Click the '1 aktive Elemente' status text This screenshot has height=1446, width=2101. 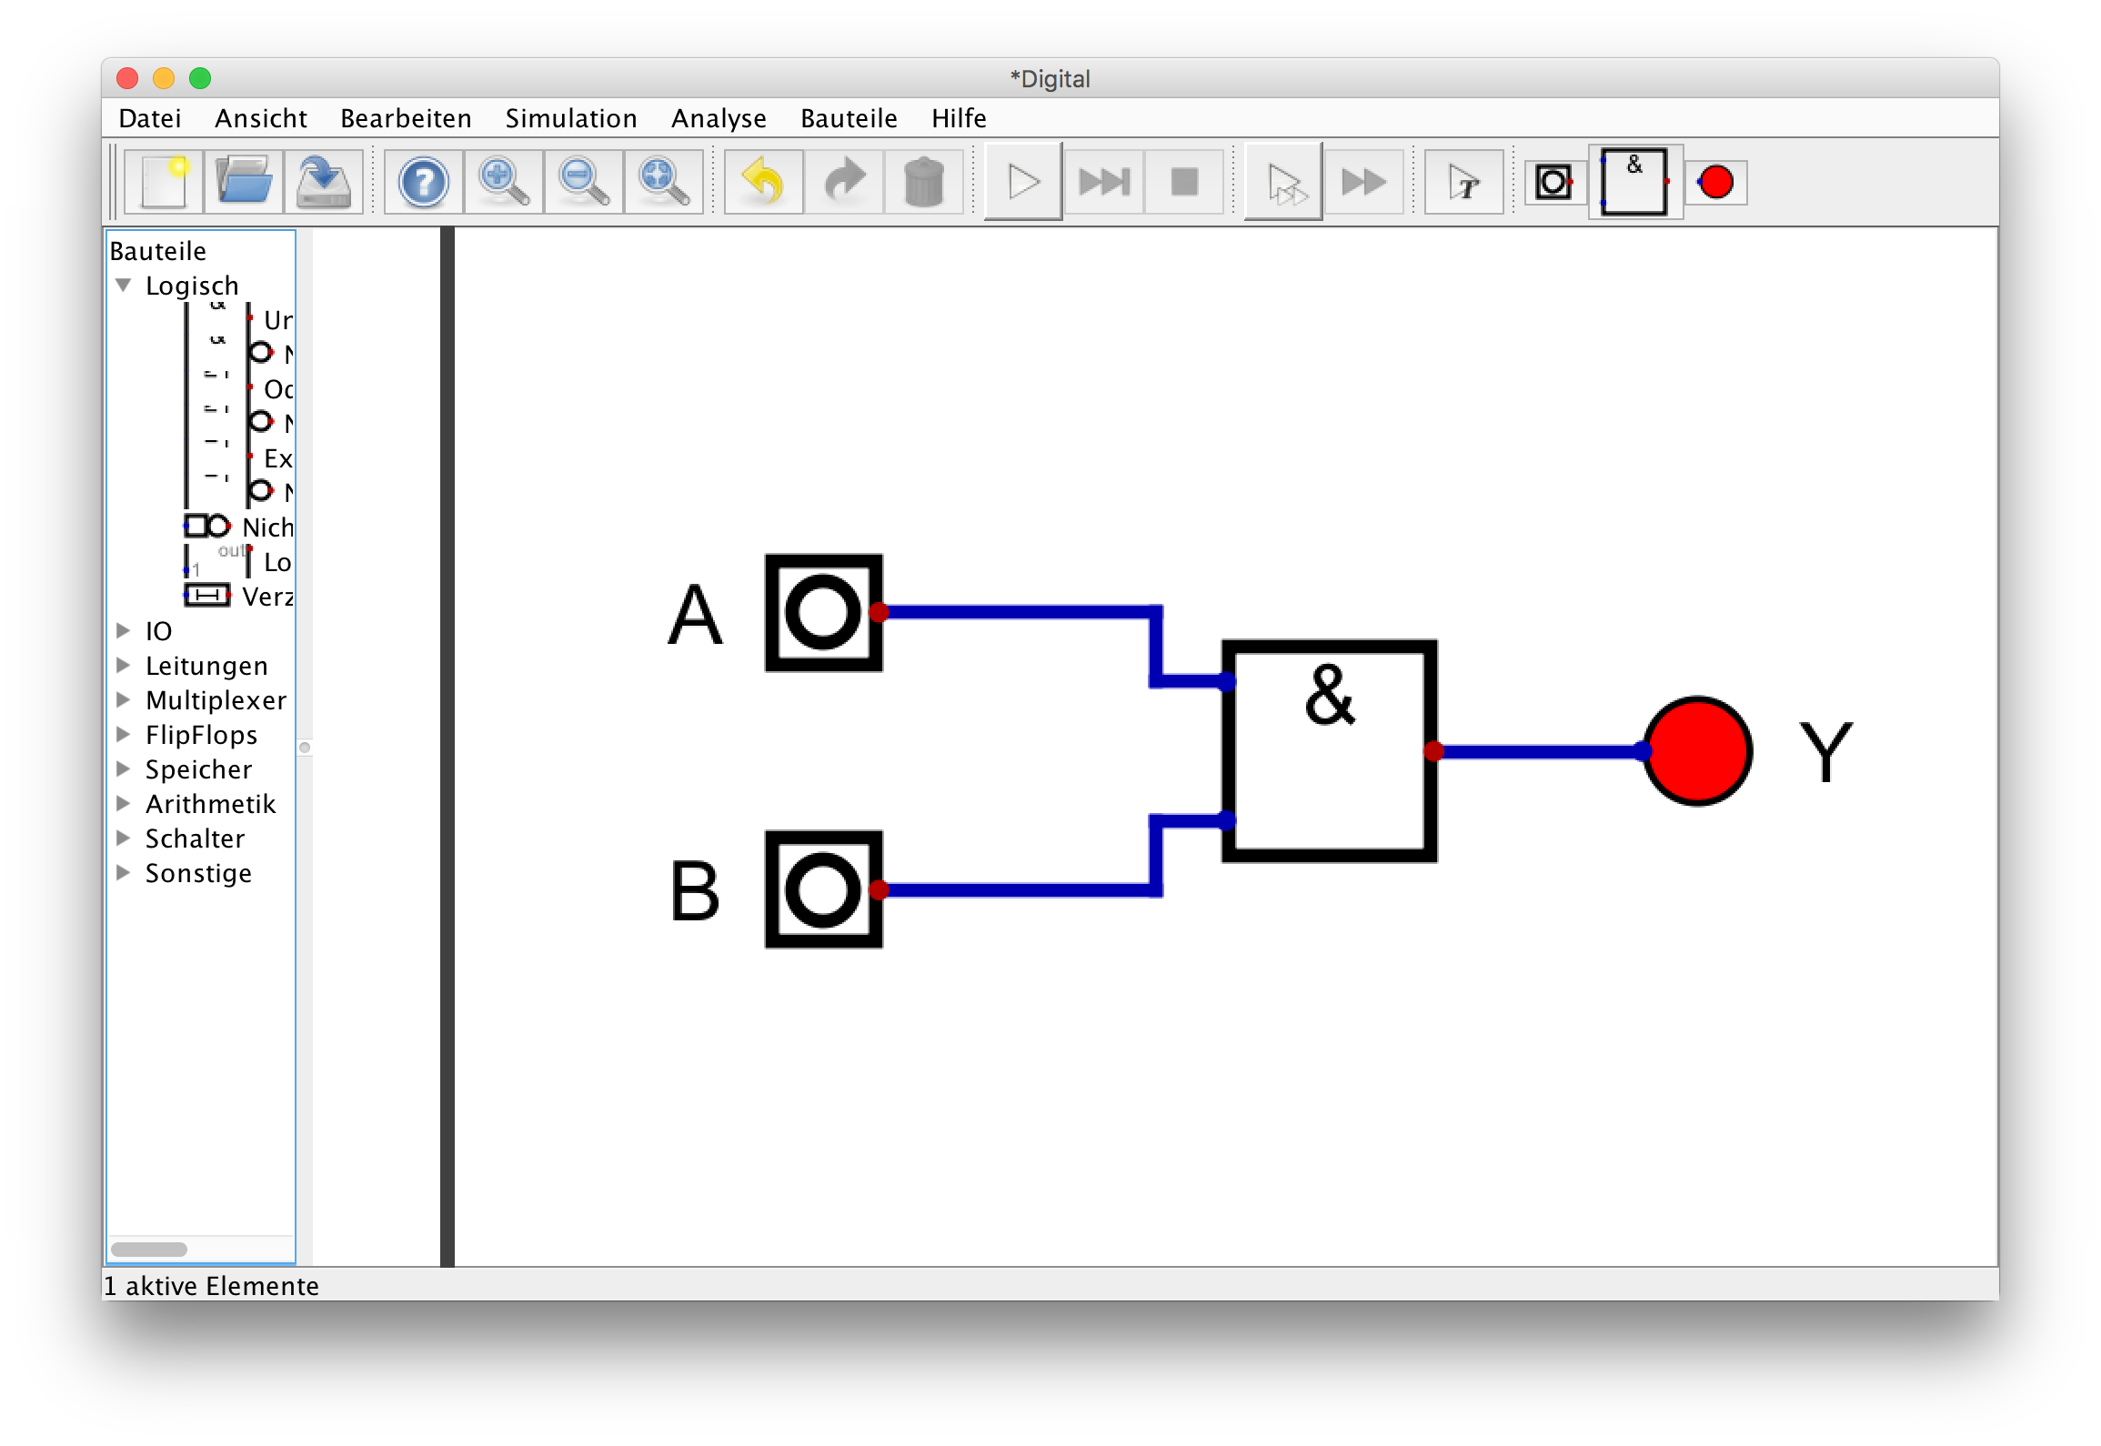211,1285
